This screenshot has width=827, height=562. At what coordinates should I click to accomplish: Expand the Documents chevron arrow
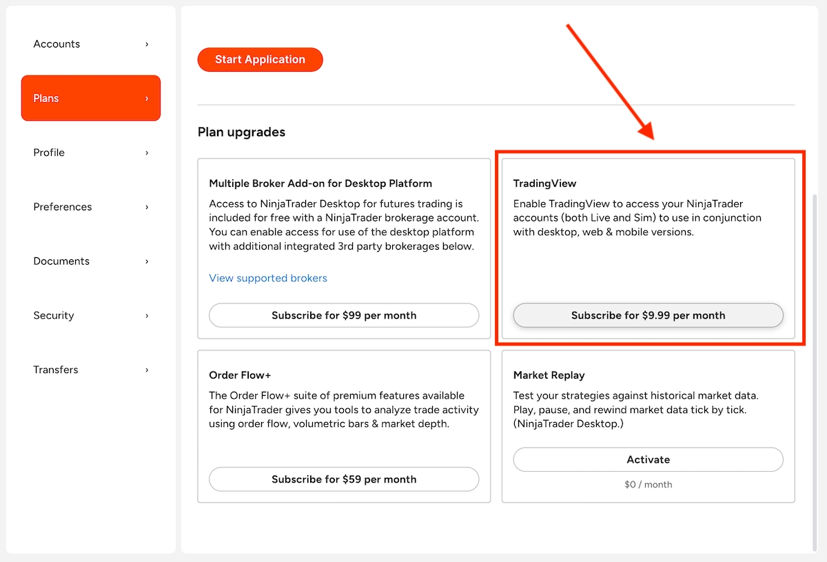147,261
